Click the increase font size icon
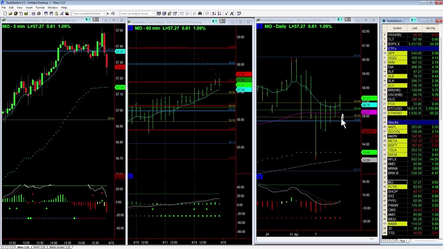This screenshot has width=443, height=249. pos(232,13)
